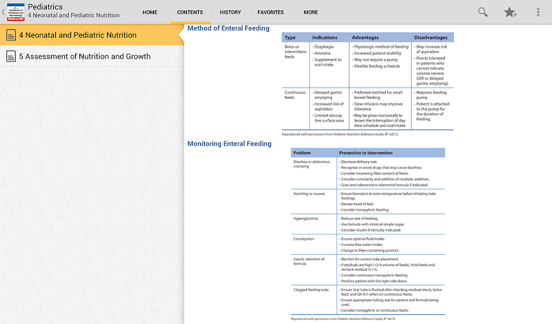
Task: Tap the Pediatrics app logo icon
Action: [x=16, y=12]
